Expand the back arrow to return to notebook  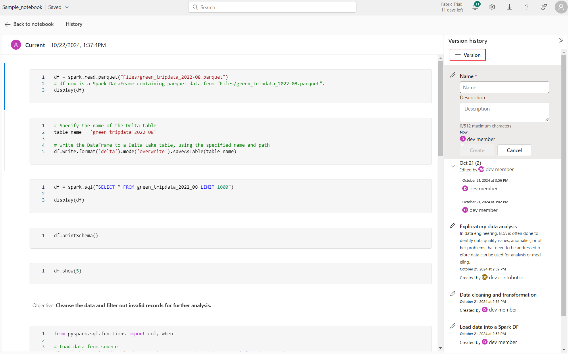[7, 24]
